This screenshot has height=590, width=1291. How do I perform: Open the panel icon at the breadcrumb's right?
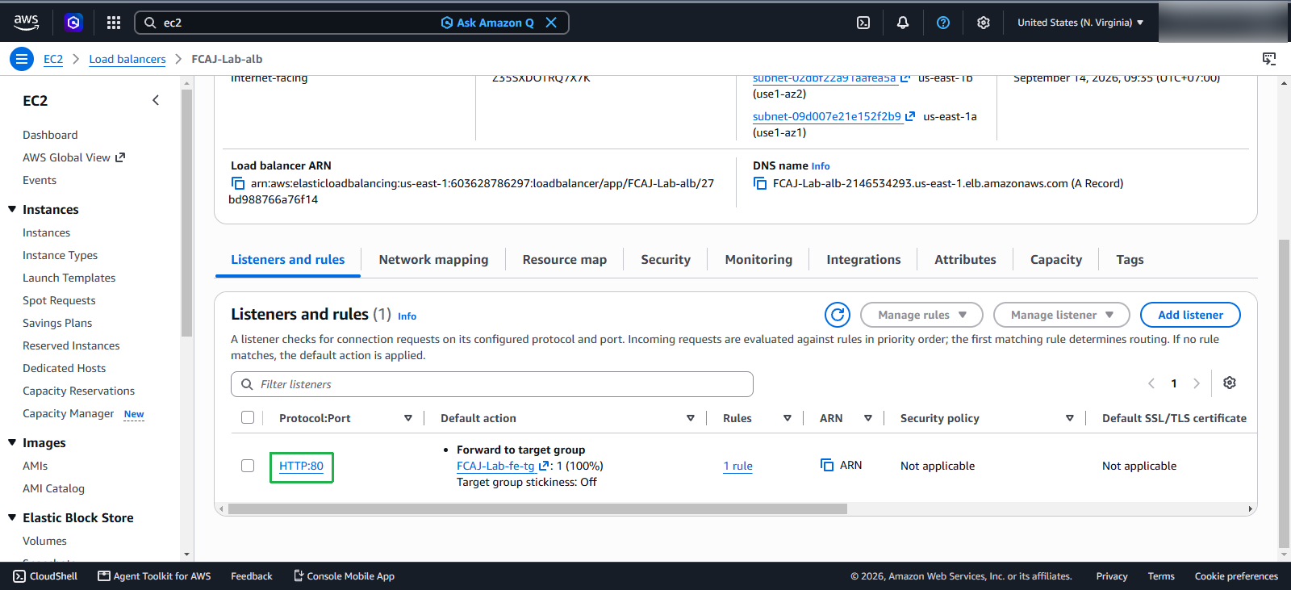[1269, 59]
